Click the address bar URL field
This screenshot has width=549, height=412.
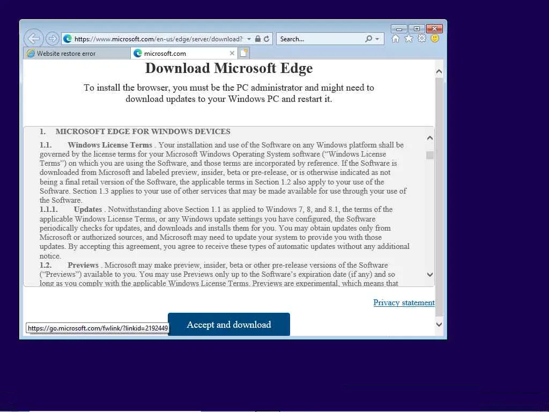(x=158, y=39)
